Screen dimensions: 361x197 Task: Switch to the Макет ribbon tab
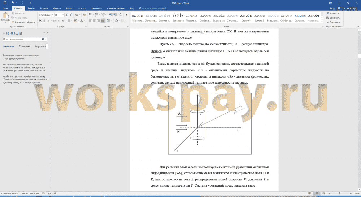pos(69,9)
